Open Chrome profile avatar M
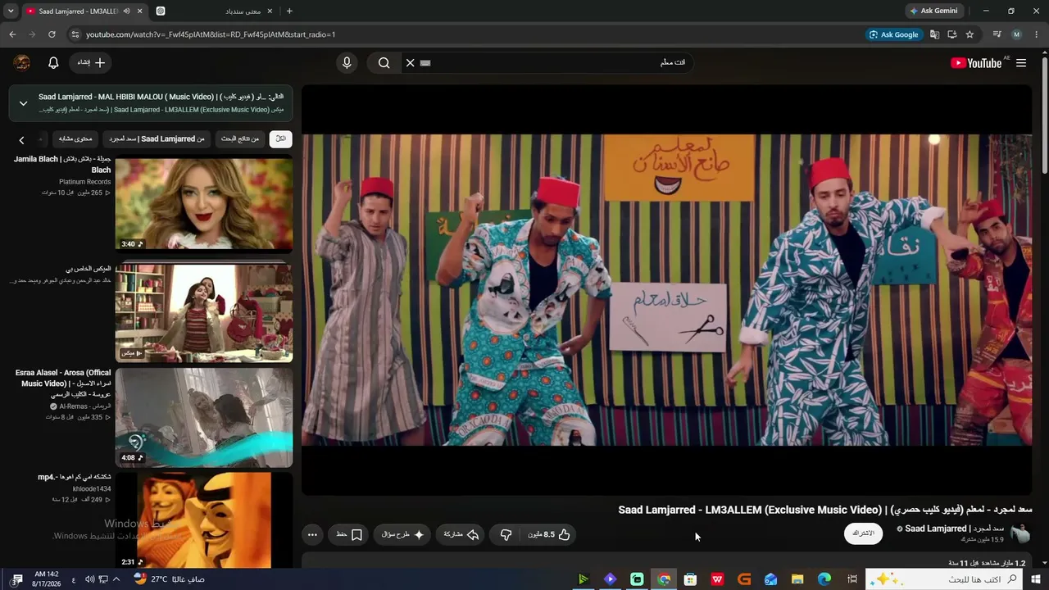The height and width of the screenshot is (590, 1049). point(1017,34)
